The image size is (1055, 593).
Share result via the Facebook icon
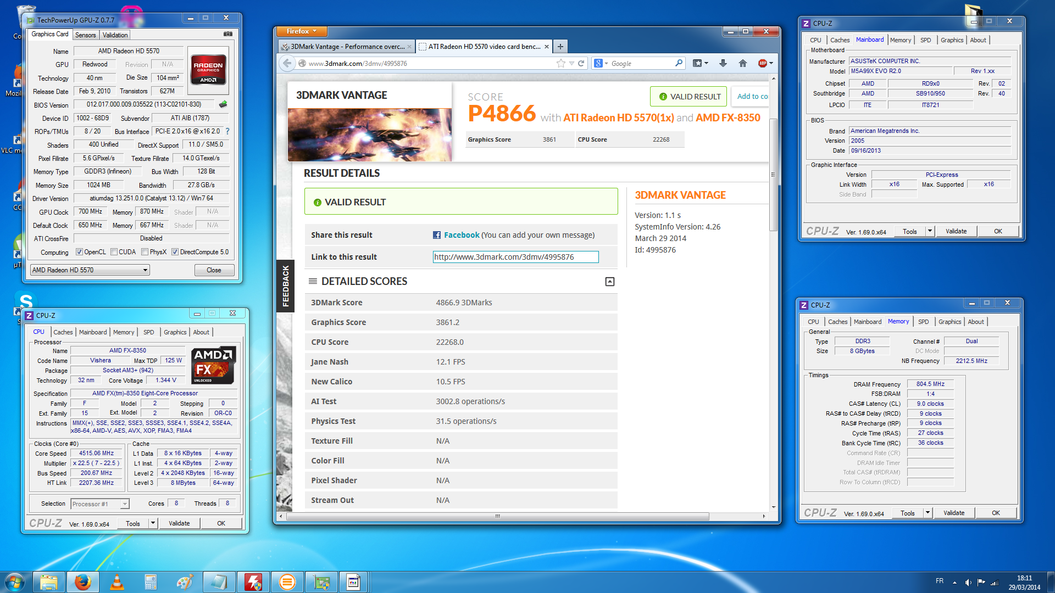437,235
